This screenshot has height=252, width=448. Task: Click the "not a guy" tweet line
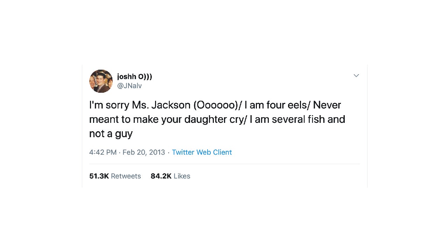[x=111, y=133]
